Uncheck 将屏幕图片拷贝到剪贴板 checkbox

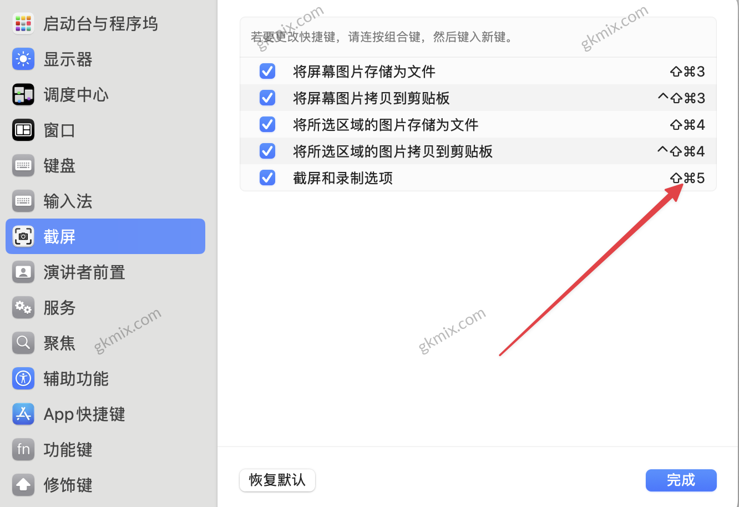coord(267,98)
